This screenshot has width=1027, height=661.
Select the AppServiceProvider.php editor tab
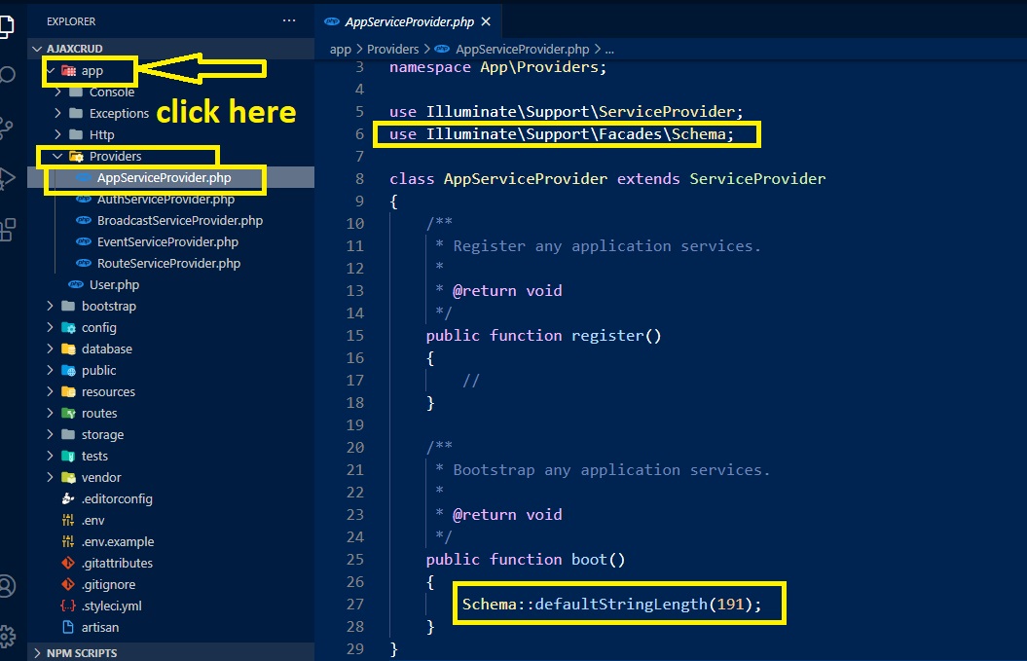(409, 21)
